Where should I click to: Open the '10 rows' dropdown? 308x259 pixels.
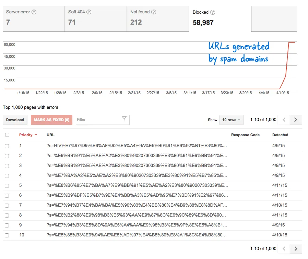click(231, 120)
